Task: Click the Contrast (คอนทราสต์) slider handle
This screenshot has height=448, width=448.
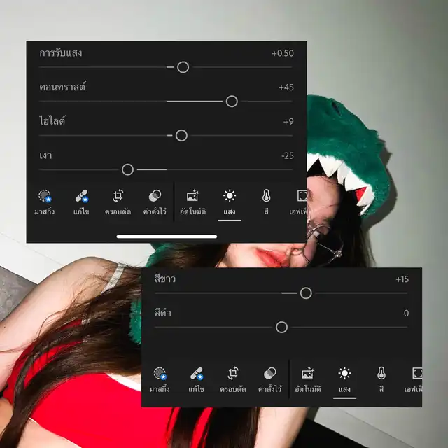Action: (232, 101)
